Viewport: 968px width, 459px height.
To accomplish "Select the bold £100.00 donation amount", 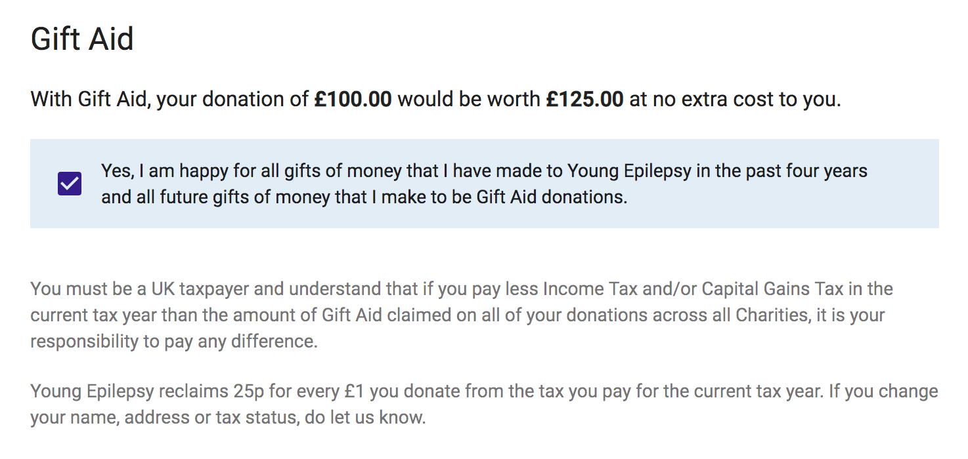I will [354, 98].
